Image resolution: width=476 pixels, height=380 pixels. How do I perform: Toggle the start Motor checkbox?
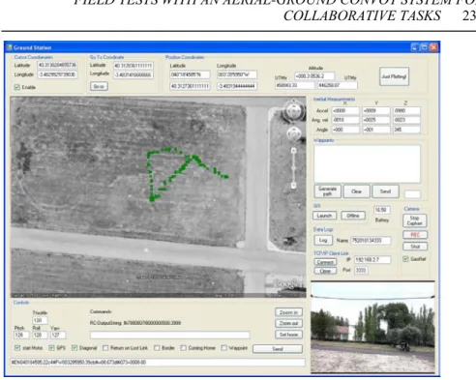click(x=17, y=348)
